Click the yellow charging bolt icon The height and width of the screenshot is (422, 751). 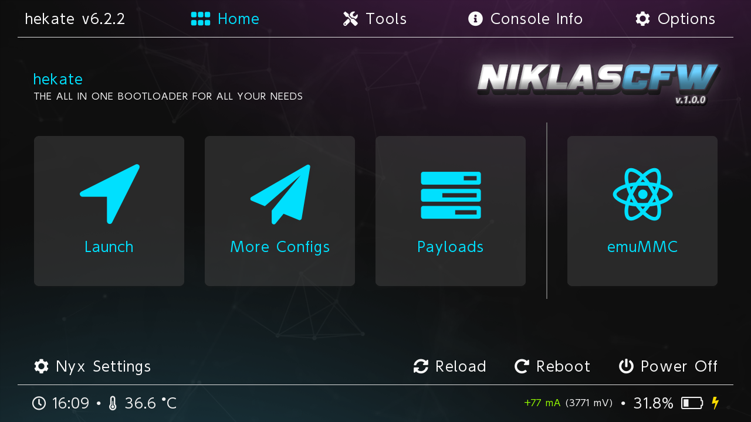point(715,403)
